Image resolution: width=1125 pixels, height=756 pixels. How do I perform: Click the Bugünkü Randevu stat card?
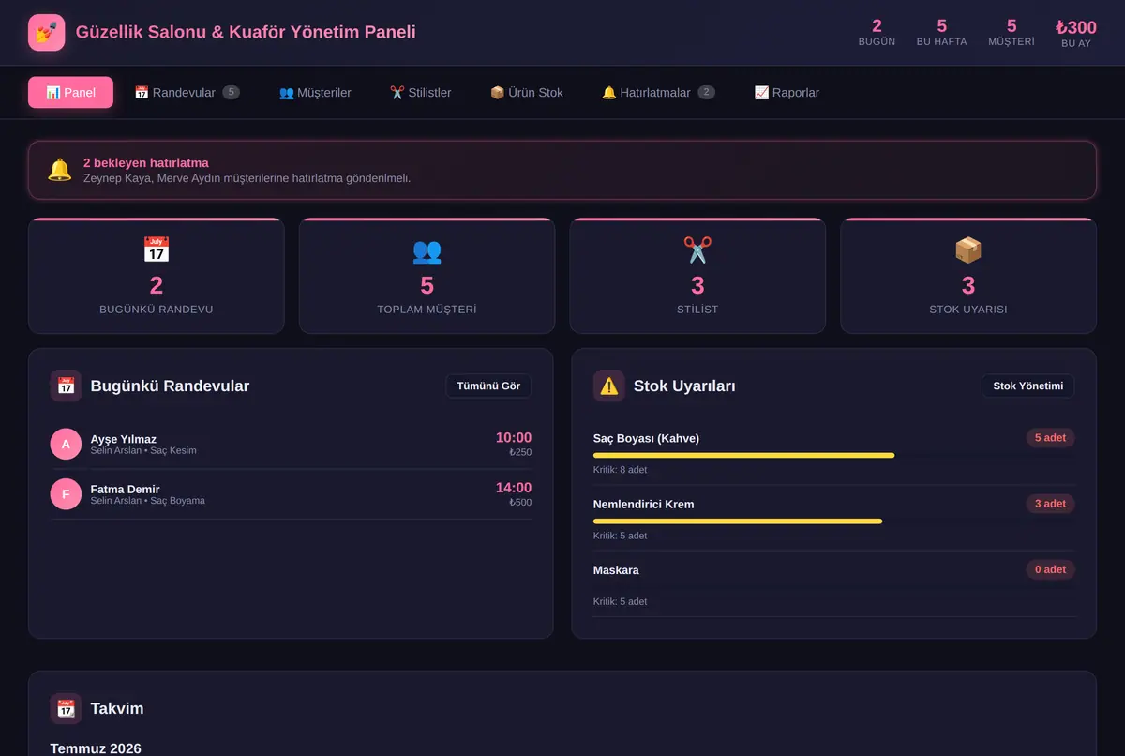coord(157,276)
